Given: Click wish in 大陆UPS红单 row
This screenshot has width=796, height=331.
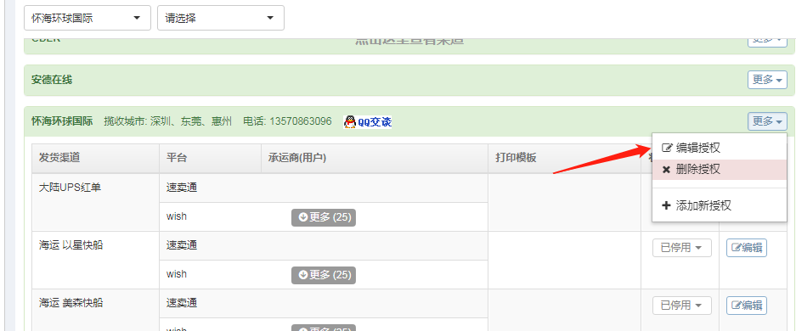Looking at the screenshot, I should (176, 216).
